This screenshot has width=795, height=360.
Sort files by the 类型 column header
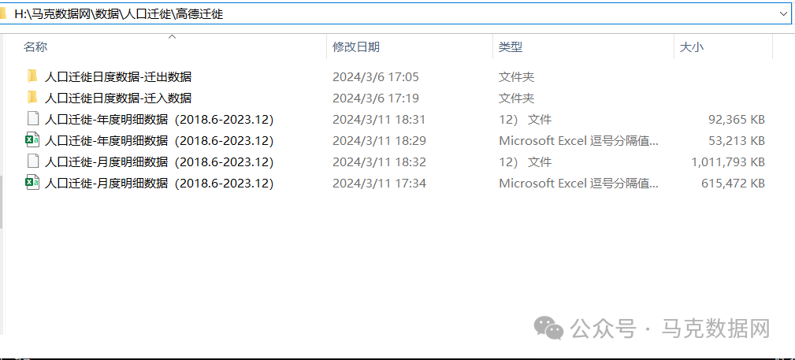pos(511,47)
